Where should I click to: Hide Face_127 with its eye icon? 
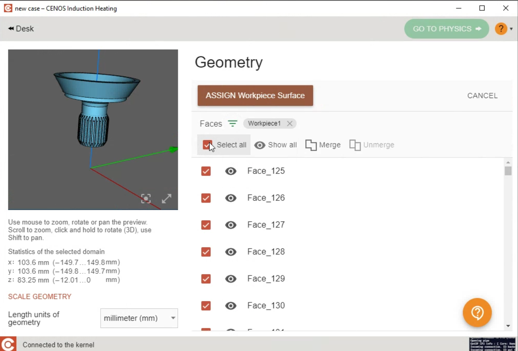231,225
